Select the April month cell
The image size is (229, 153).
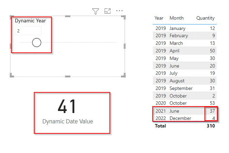pyautogui.click(x=174, y=51)
